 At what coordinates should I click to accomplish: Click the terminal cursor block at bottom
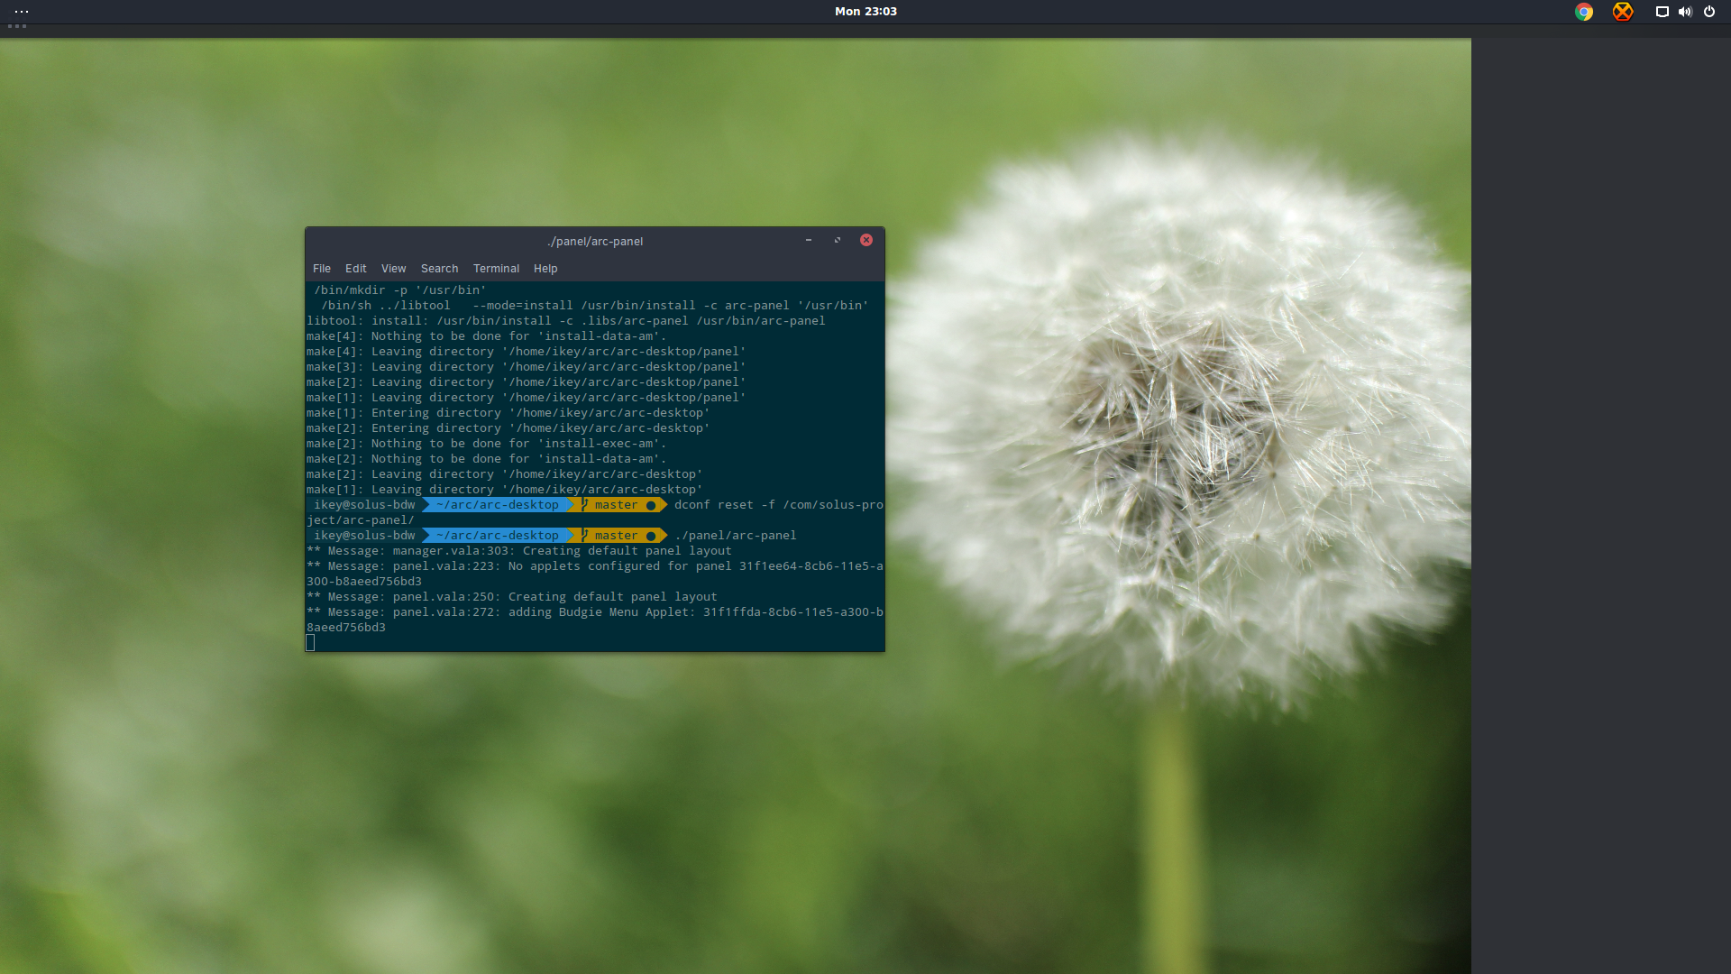[x=310, y=643]
